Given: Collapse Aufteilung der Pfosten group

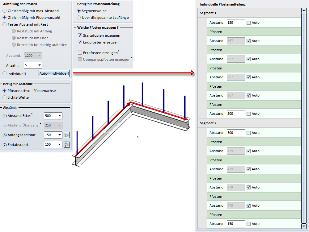Looking at the screenshot, I should click(1, 4).
